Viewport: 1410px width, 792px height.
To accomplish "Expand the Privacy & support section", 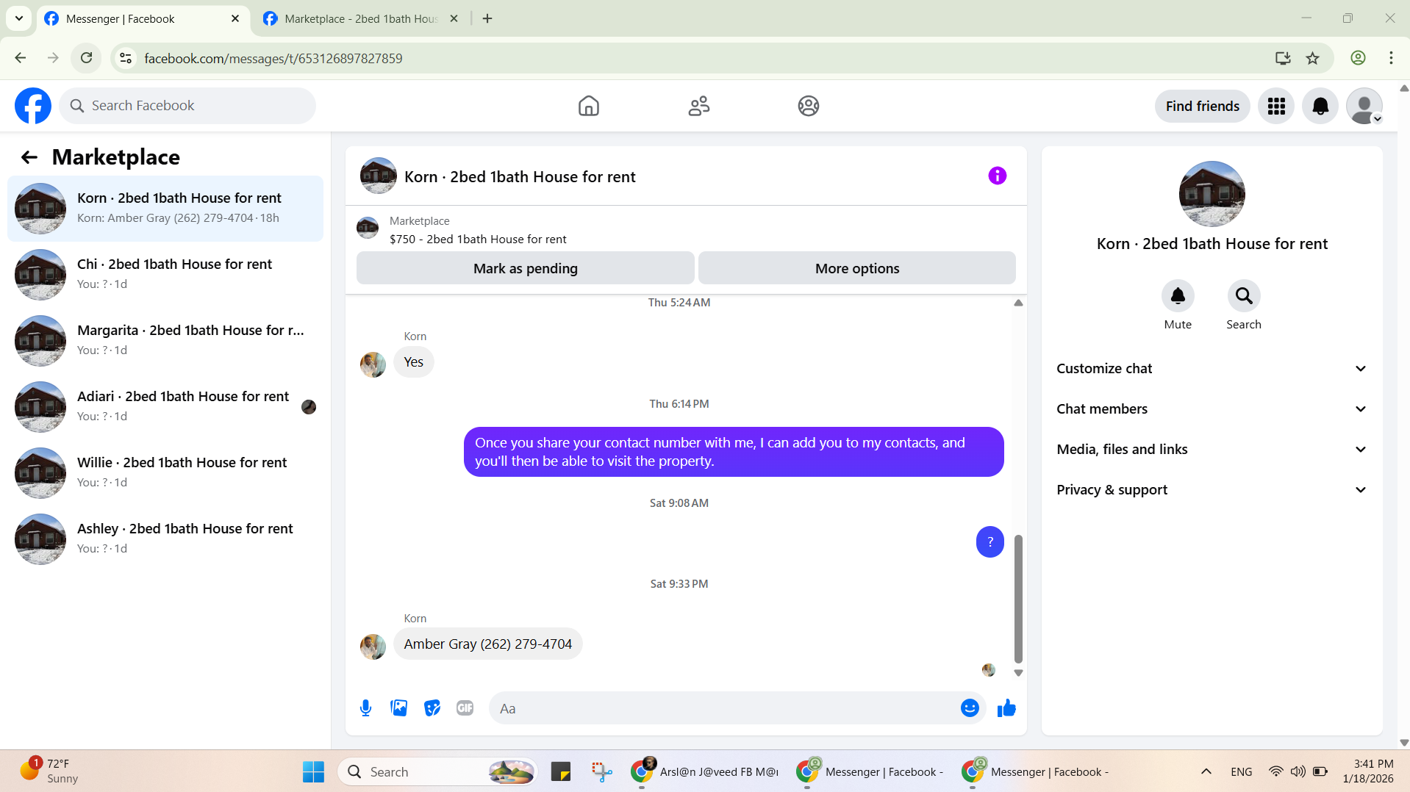I will click(x=1212, y=490).
